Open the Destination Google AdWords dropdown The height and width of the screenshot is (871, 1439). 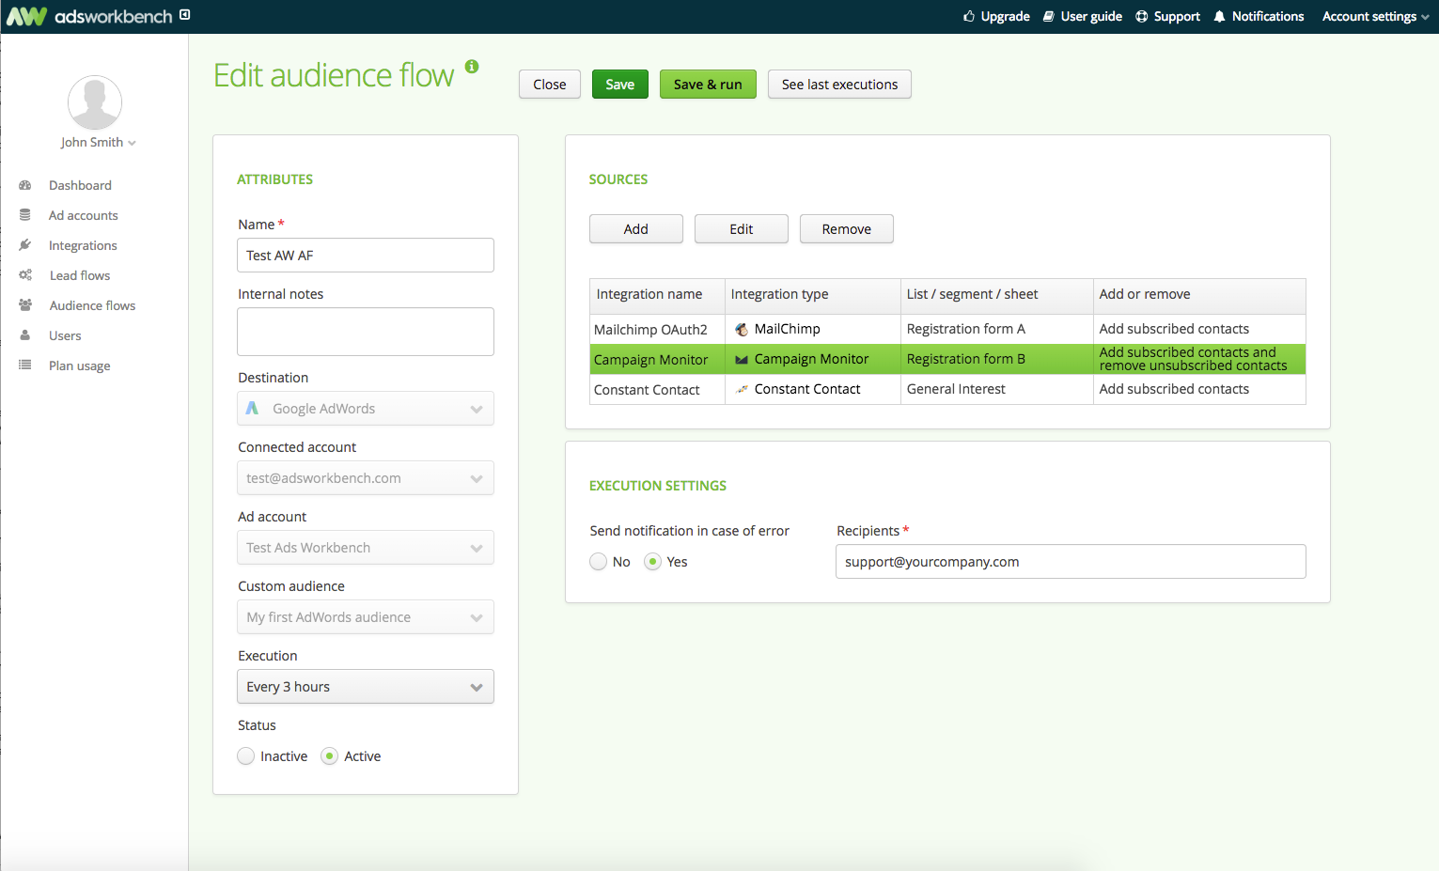(366, 409)
